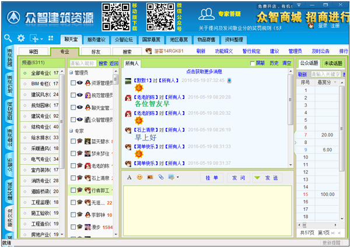The width and height of the screenshot is (350, 247).
Task: Check the box for 聊天室管 user
Action: [73, 107]
